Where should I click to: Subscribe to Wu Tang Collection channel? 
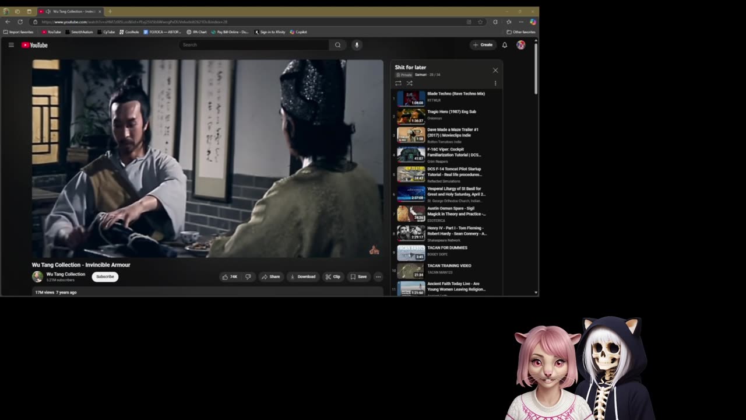(x=105, y=276)
